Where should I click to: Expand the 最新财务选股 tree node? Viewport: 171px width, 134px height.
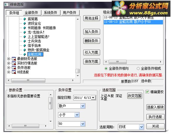pos(9,59)
